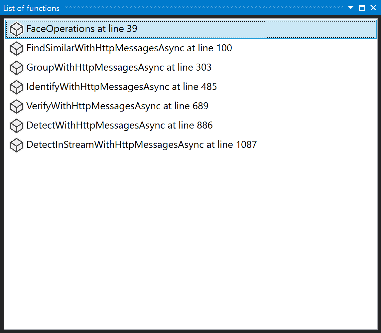Select the cube icon for VerifyWithHttpMessagesAsync

pyautogui.click(x=16, y=107)
